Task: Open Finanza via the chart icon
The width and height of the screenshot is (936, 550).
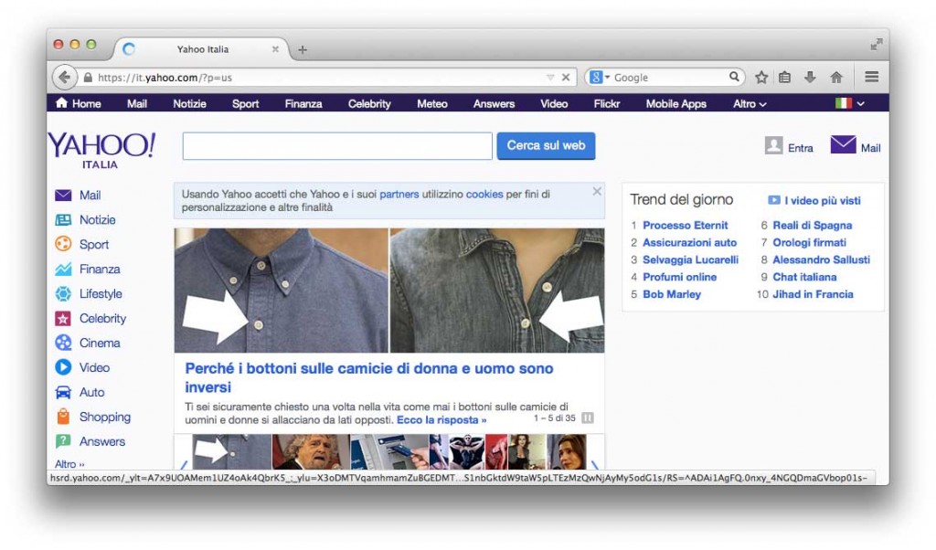Action: point(64,269)
